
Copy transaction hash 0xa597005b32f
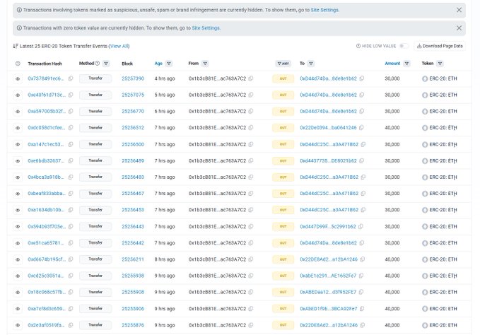click(71, 111)
